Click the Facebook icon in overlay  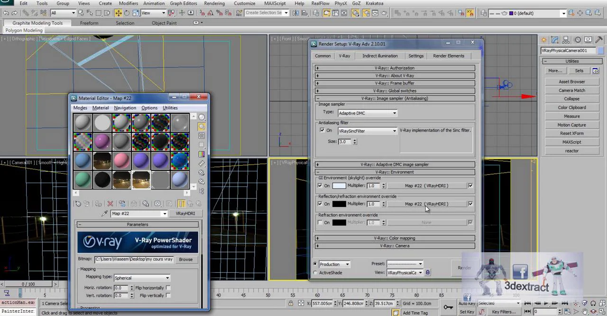pyautogui.click(x=520, y=271)
